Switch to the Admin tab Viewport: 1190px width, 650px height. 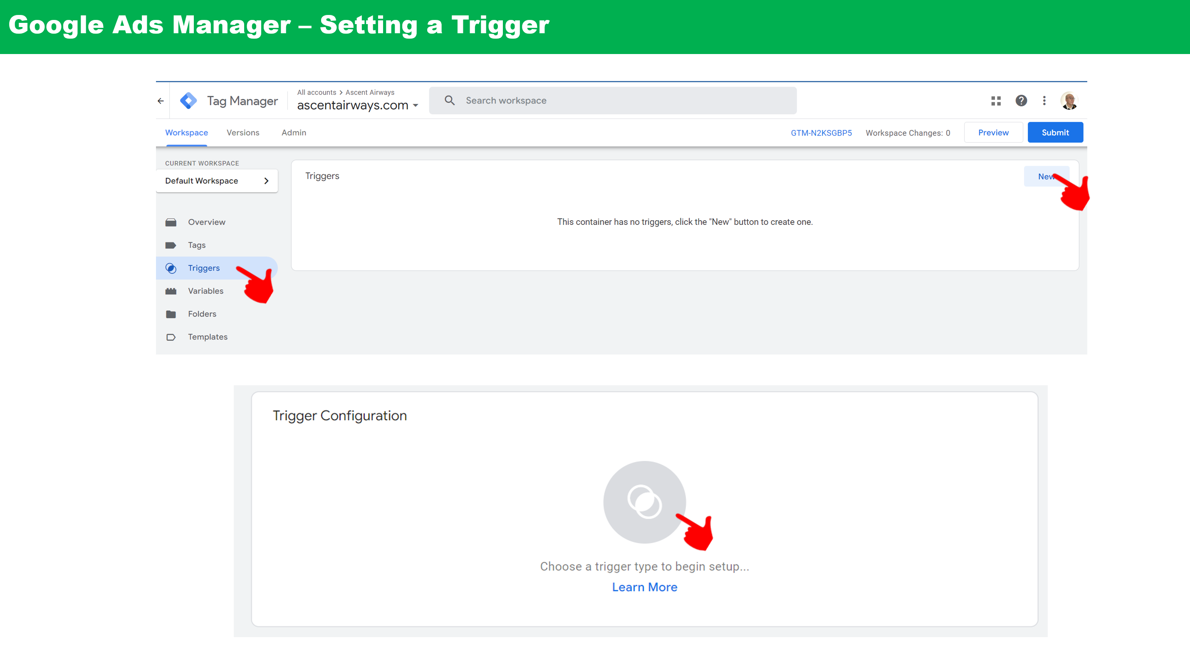coord(294,133)
